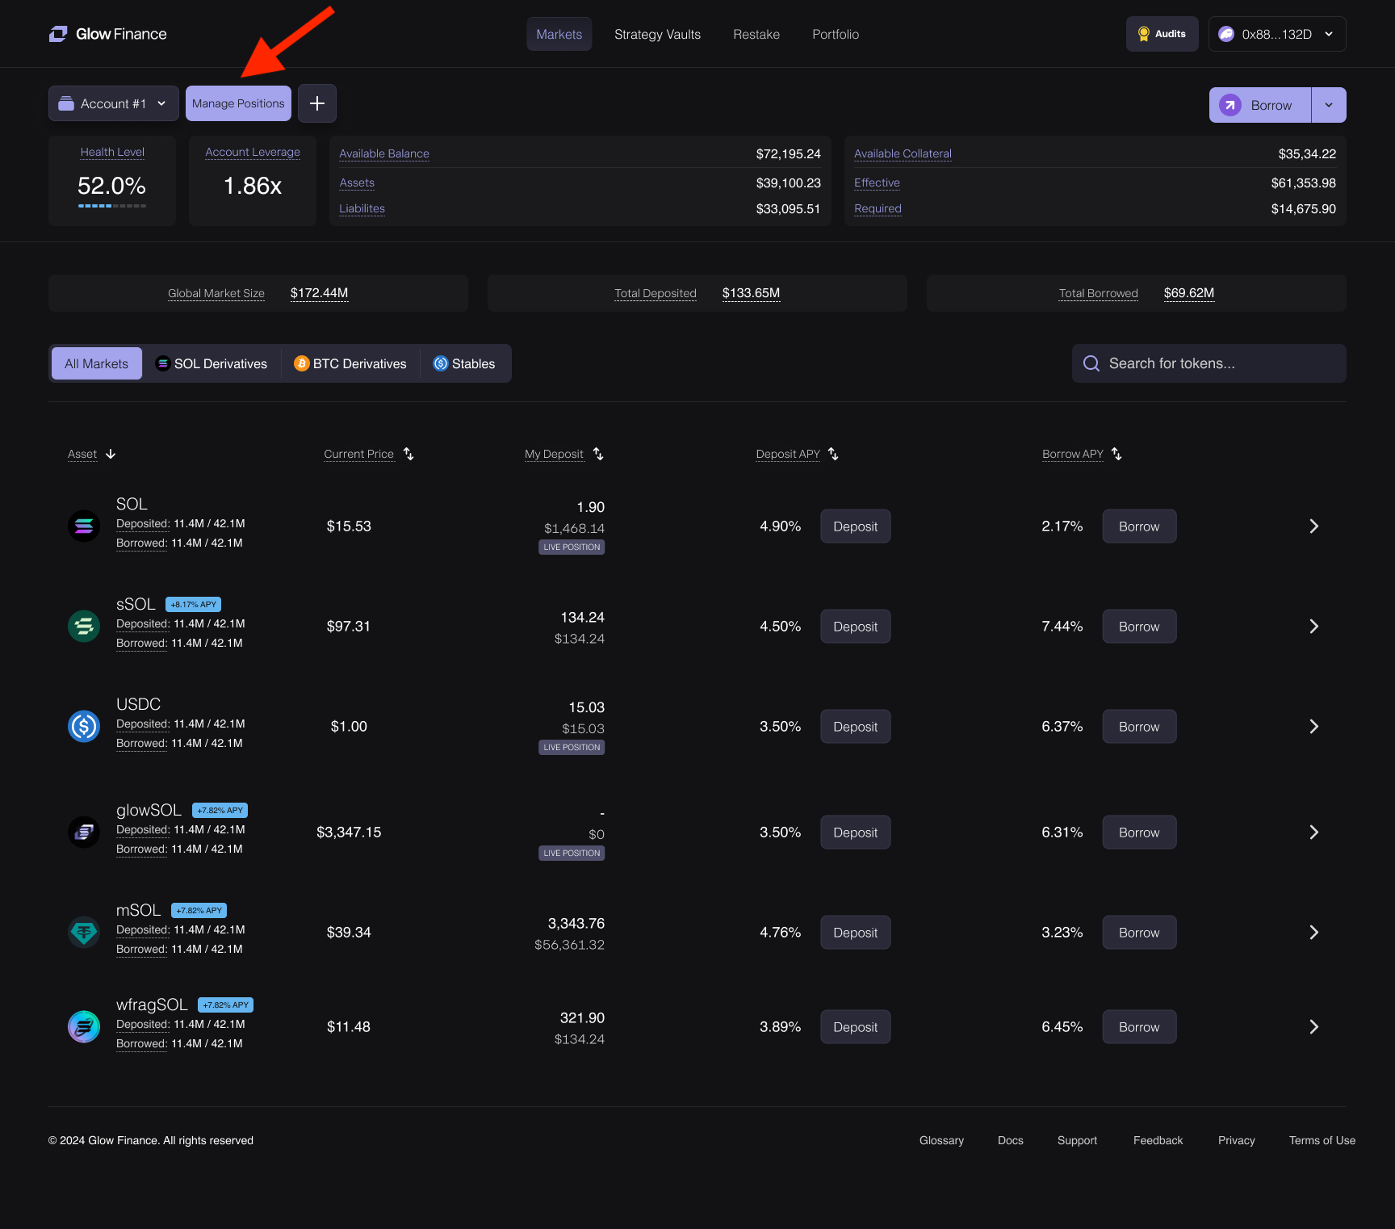Click the USDC token icon
Image resolution: width=1395 pixels, height=1229 pixels.
click(84, 727)
